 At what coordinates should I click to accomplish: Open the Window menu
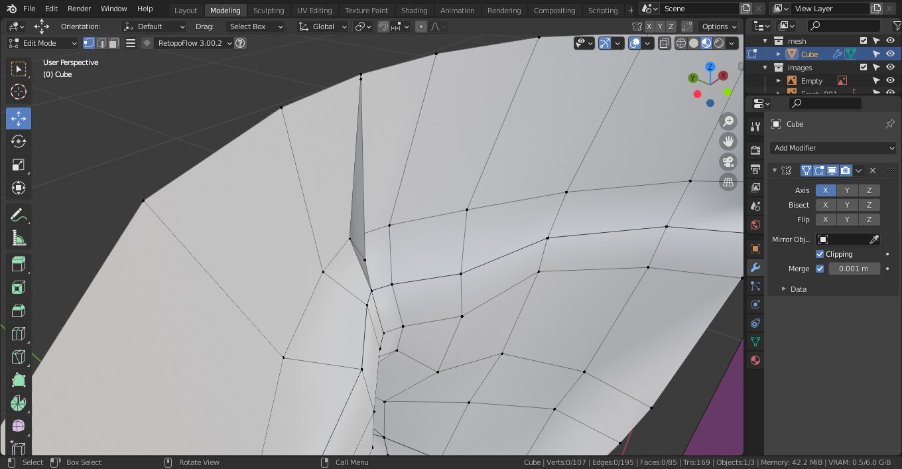[114, 9]
